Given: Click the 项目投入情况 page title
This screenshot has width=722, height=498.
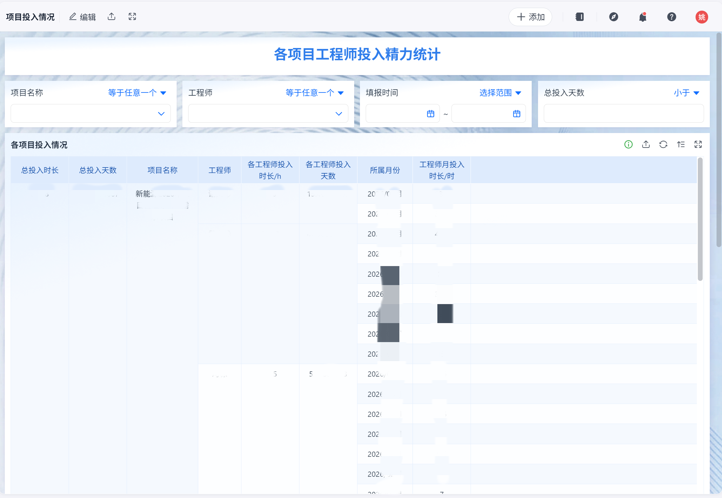Looking at the screenshot, I should click(x=30, y=17).
